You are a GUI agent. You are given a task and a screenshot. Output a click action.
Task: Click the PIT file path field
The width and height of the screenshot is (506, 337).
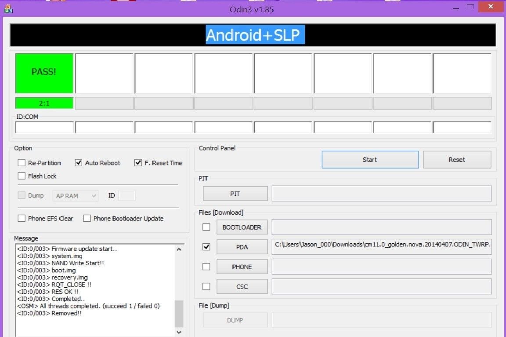tap(382, 193)
